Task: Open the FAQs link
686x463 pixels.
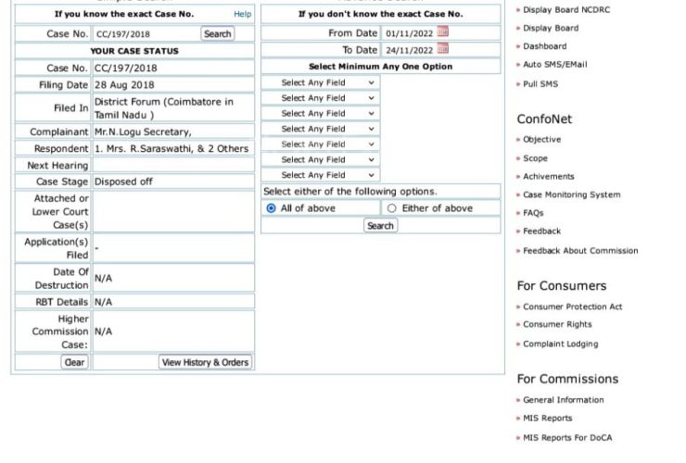Action: pyautogui.click(x=533, y=213)
